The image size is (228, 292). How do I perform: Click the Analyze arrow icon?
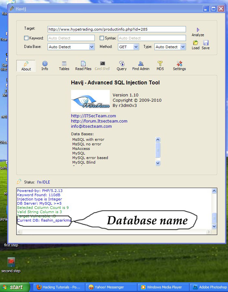pos(198,30)
